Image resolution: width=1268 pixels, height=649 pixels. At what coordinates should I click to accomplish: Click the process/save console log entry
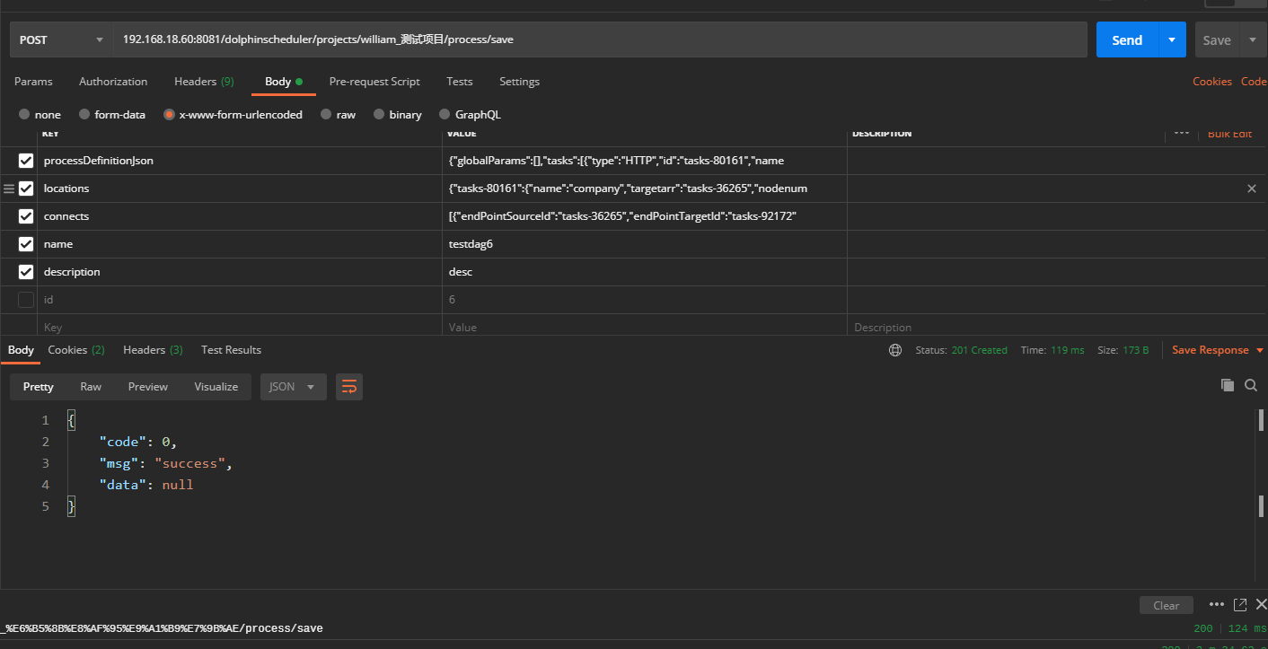162,628
